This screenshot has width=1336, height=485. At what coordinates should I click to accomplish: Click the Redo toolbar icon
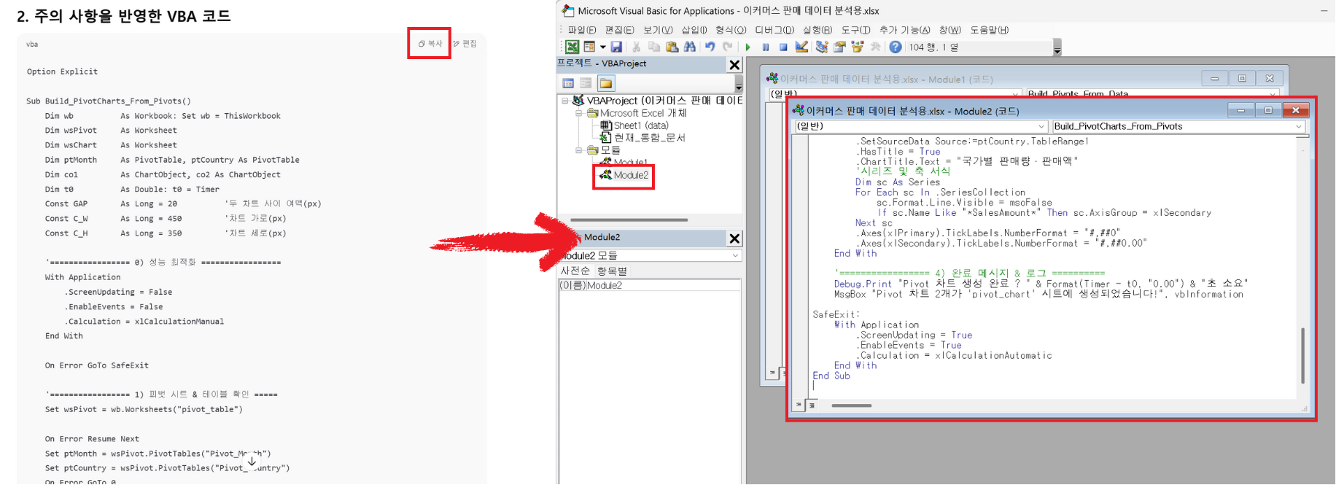727,47
